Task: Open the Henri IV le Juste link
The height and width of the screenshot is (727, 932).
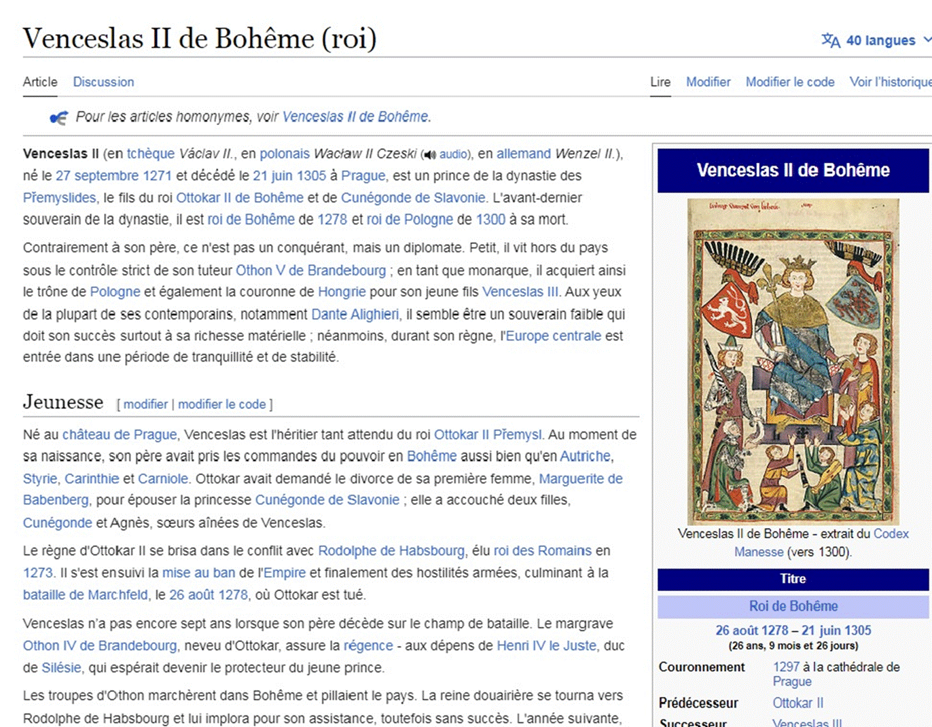Action: [x=548, y=645]
